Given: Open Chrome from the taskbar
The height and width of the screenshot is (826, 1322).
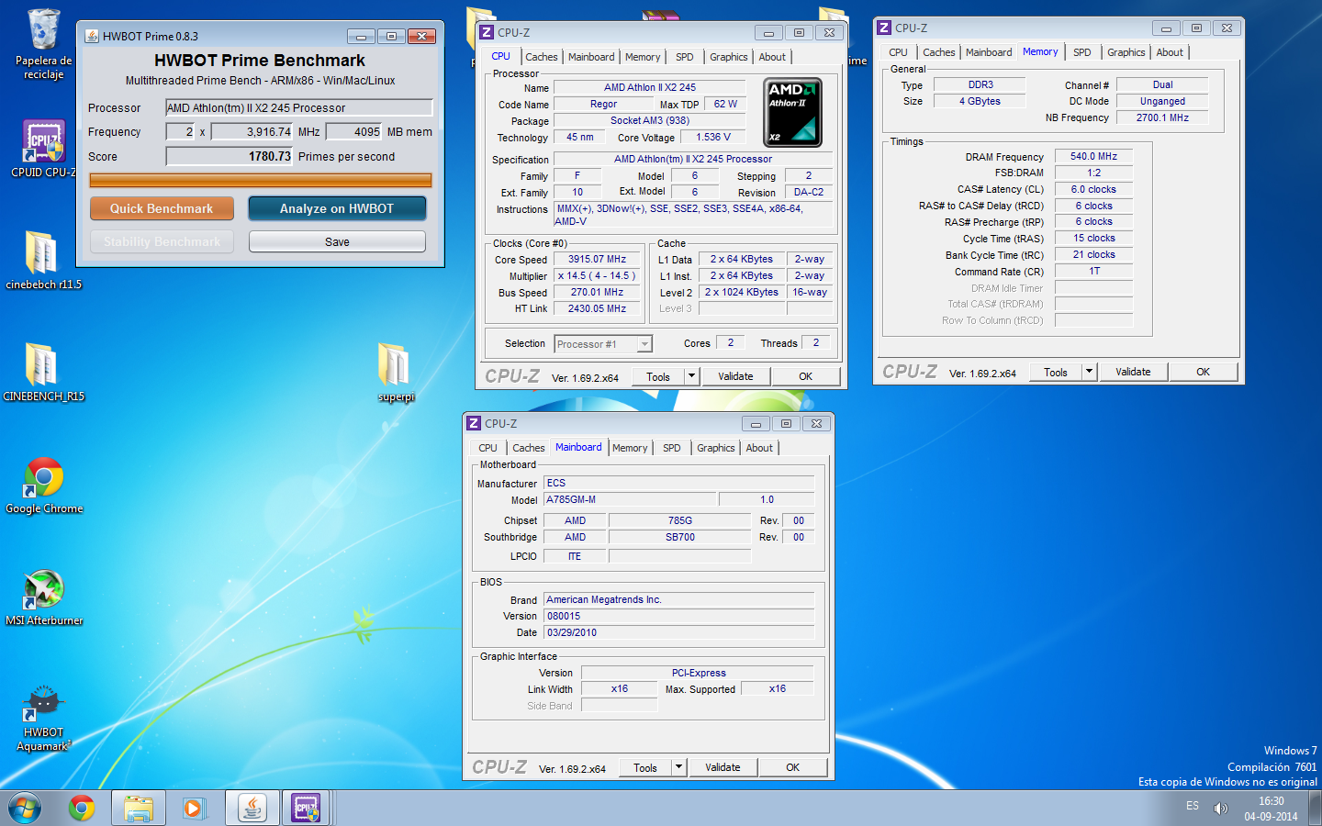Looking at the screenshot, I should (x=82, y=808).
